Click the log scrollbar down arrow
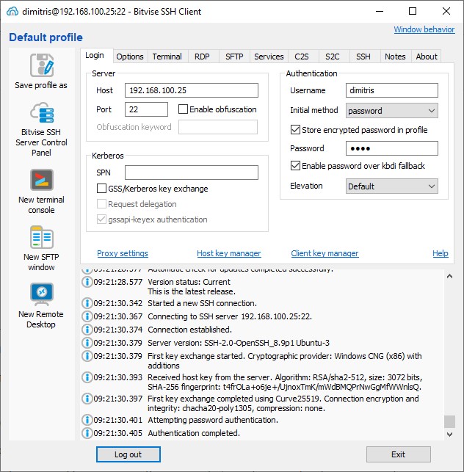The image size is (464, 472). pyautogui.click(x=449, y=435)
